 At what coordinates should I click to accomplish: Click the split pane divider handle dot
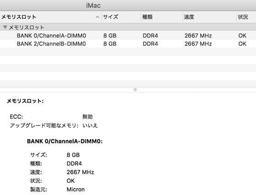coord(135,90)
